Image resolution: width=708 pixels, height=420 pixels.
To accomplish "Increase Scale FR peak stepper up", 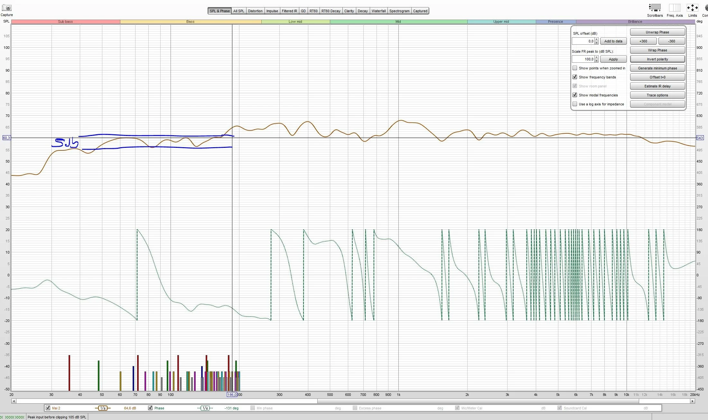I will click(x=596, y=58).
